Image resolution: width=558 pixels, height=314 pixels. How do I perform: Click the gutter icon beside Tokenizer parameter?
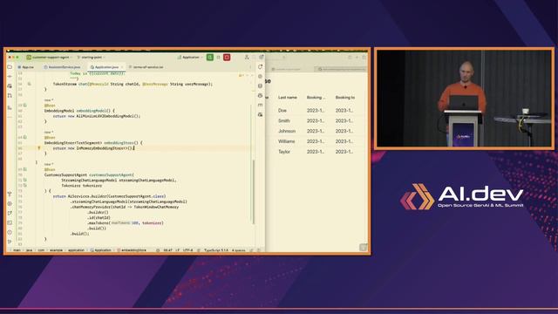coord(25,186)
